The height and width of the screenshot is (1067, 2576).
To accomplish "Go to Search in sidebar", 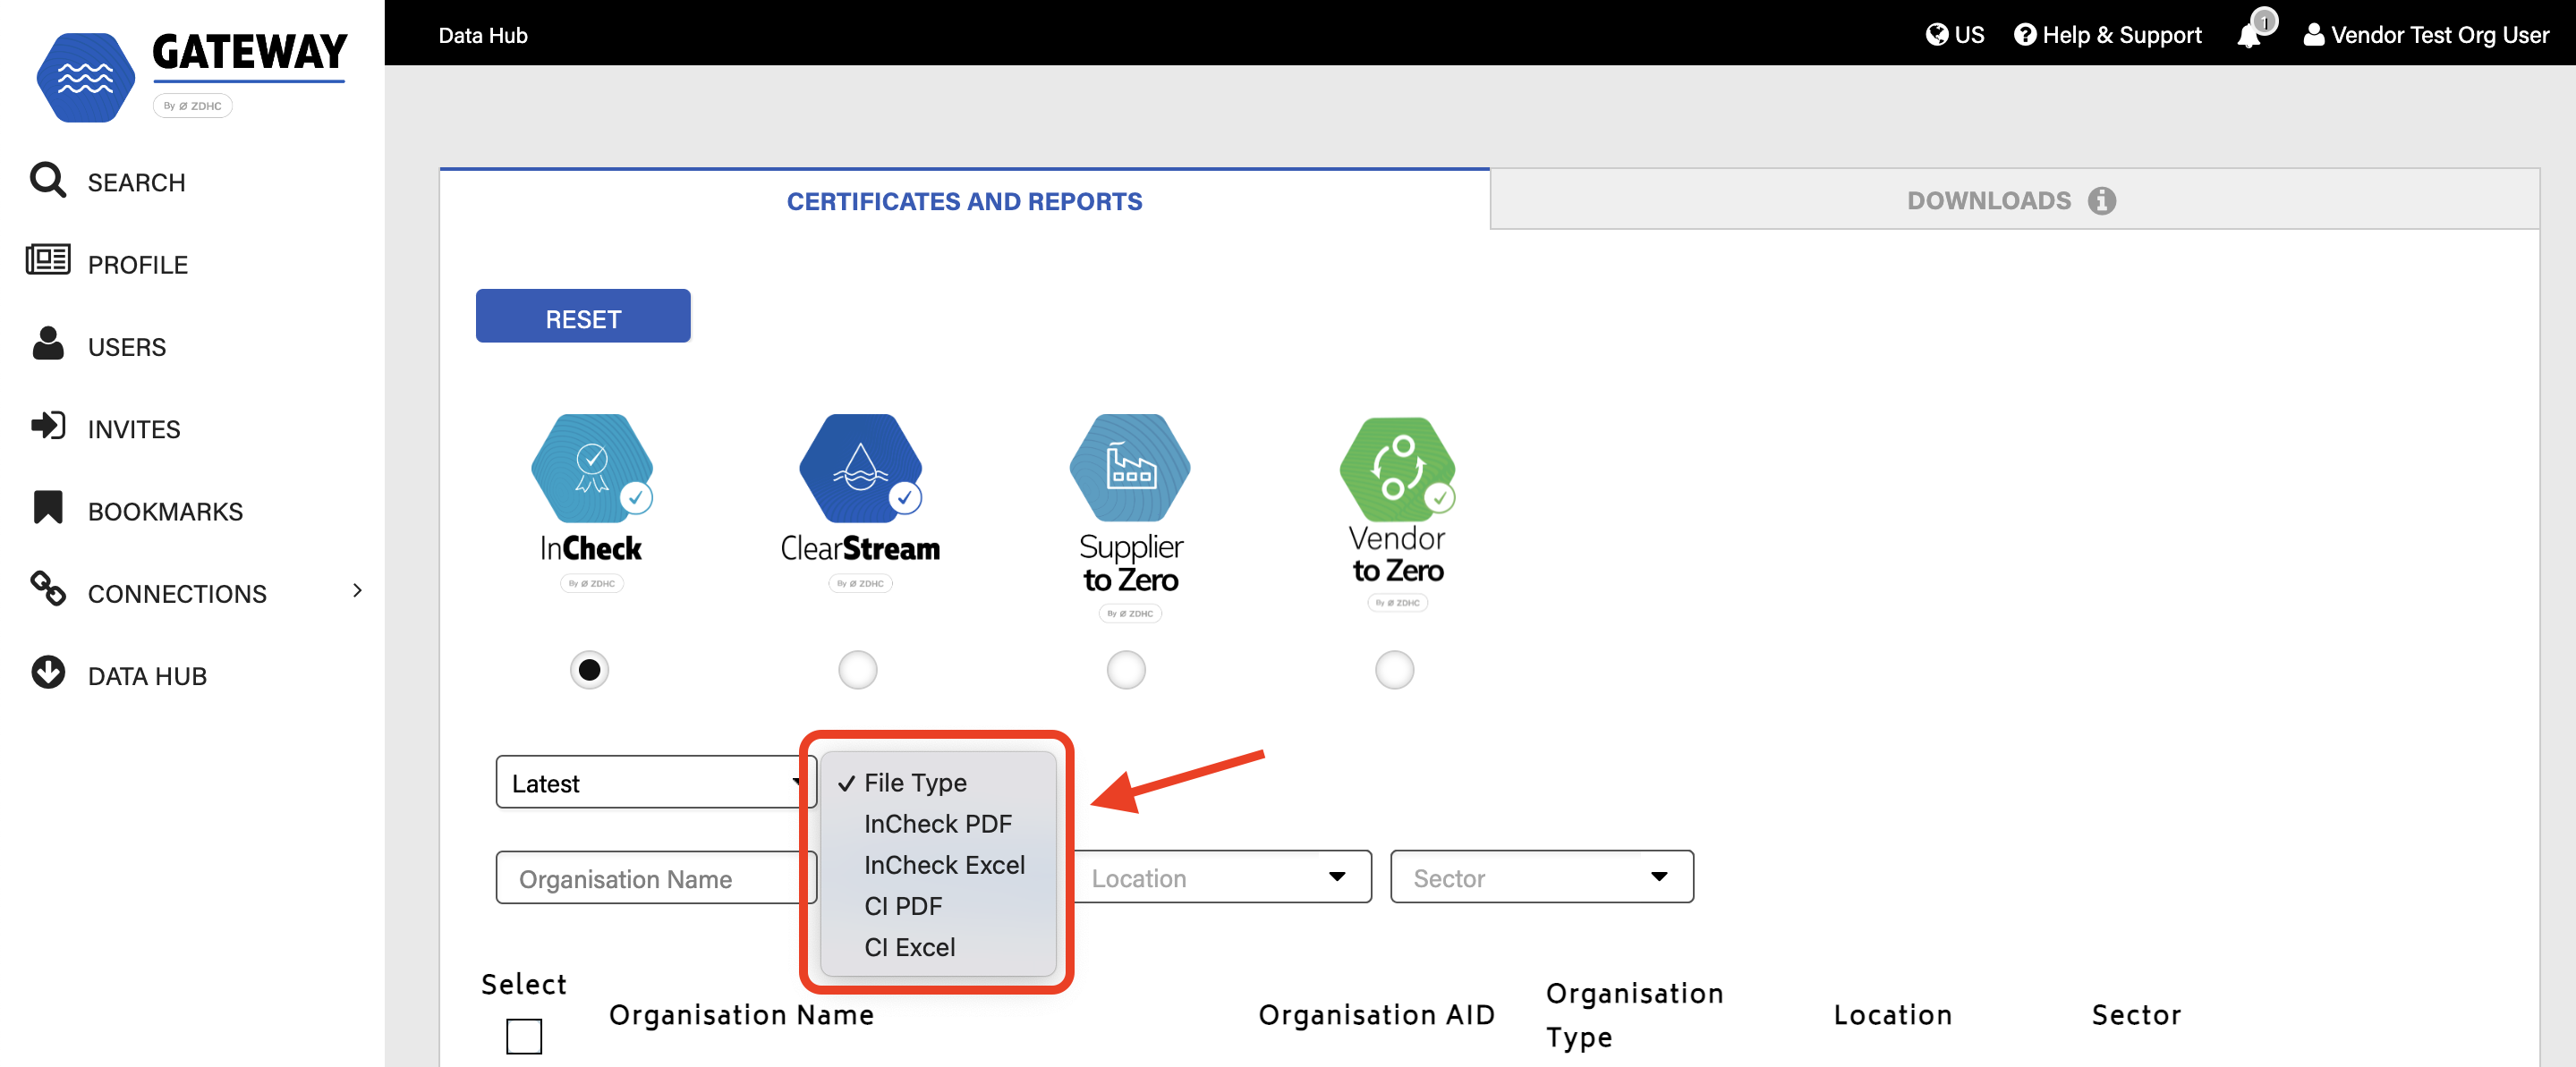I will pos(136,182).
